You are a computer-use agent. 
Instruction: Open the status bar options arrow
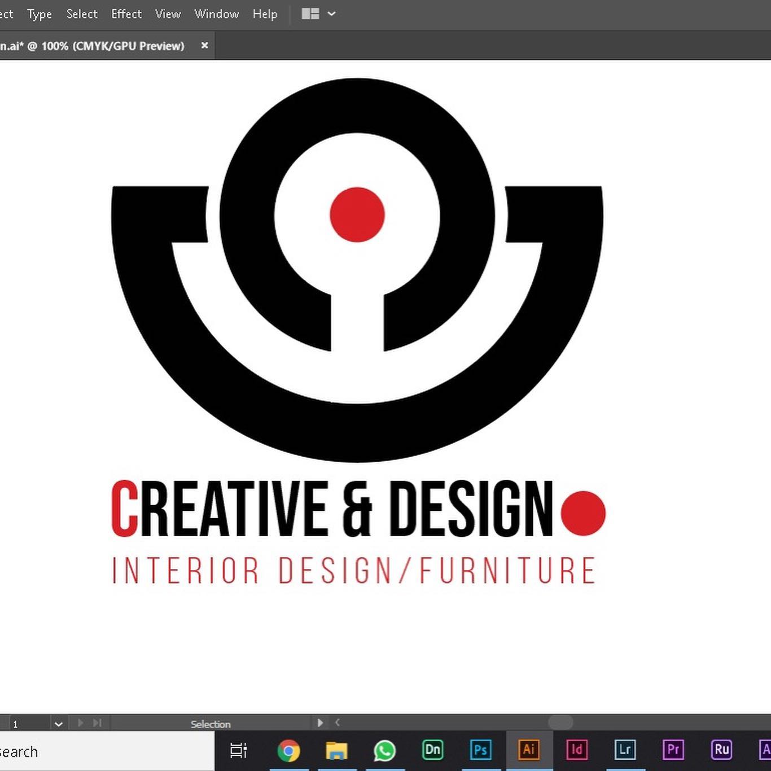click(x=320, y=722)
